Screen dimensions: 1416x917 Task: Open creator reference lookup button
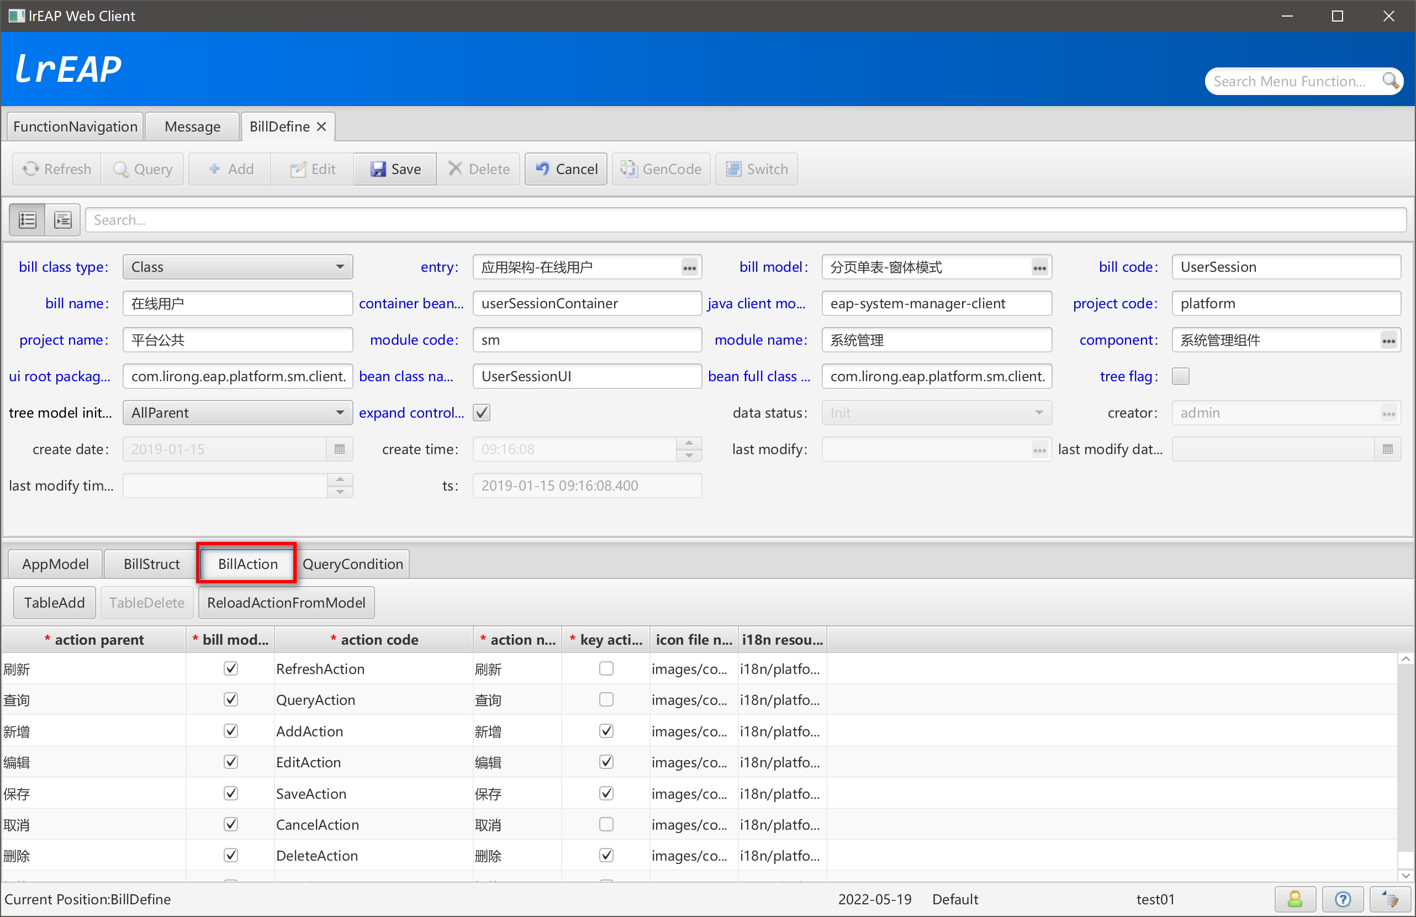(1388, 414)
